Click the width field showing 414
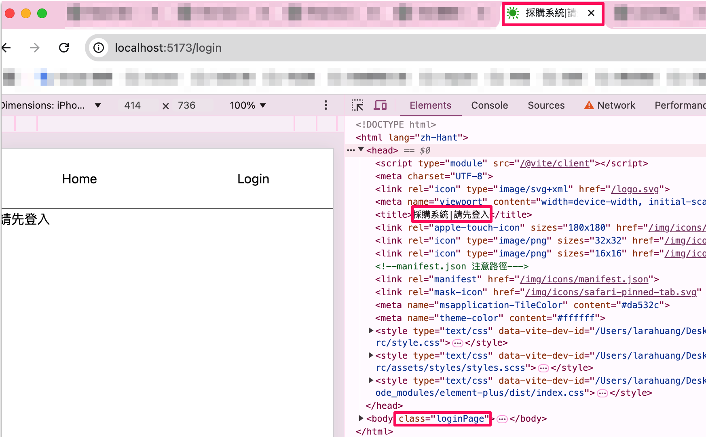Screen dimensions: 706x437 [133, 105]
